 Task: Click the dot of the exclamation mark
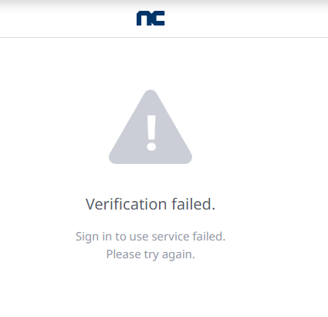point(151,147)
